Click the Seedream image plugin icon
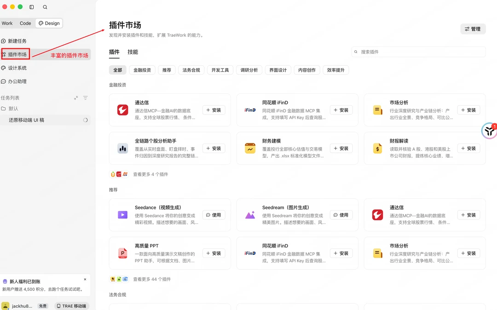Image resolution: width=497 pixels, height=310 pixels. 250,215
